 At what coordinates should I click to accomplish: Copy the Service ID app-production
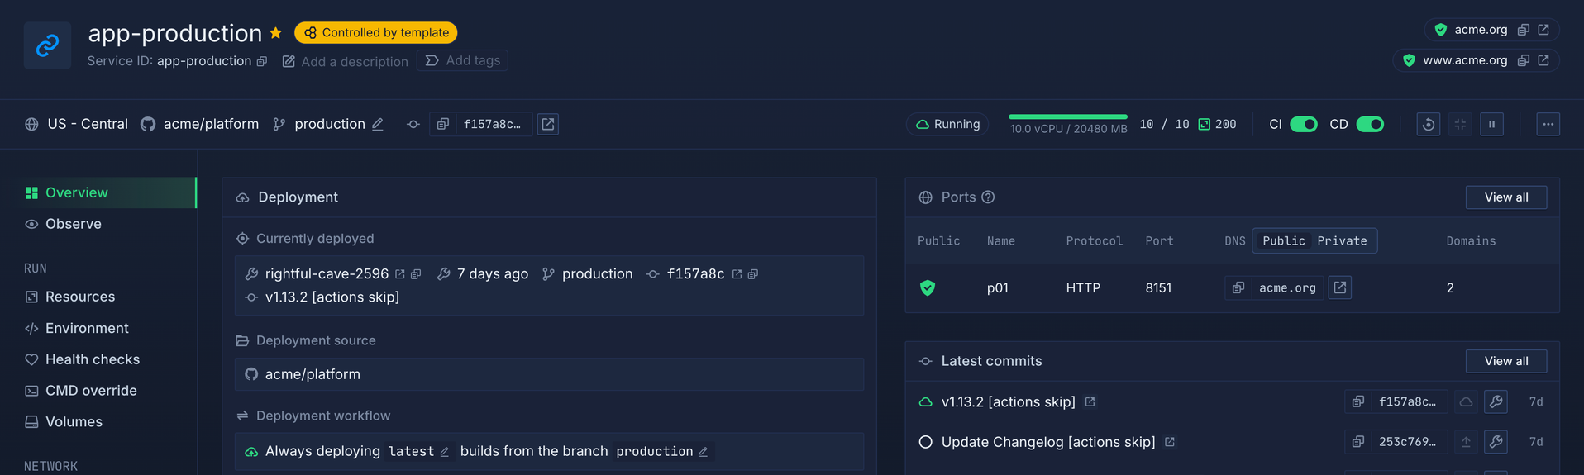click(262, 61)
